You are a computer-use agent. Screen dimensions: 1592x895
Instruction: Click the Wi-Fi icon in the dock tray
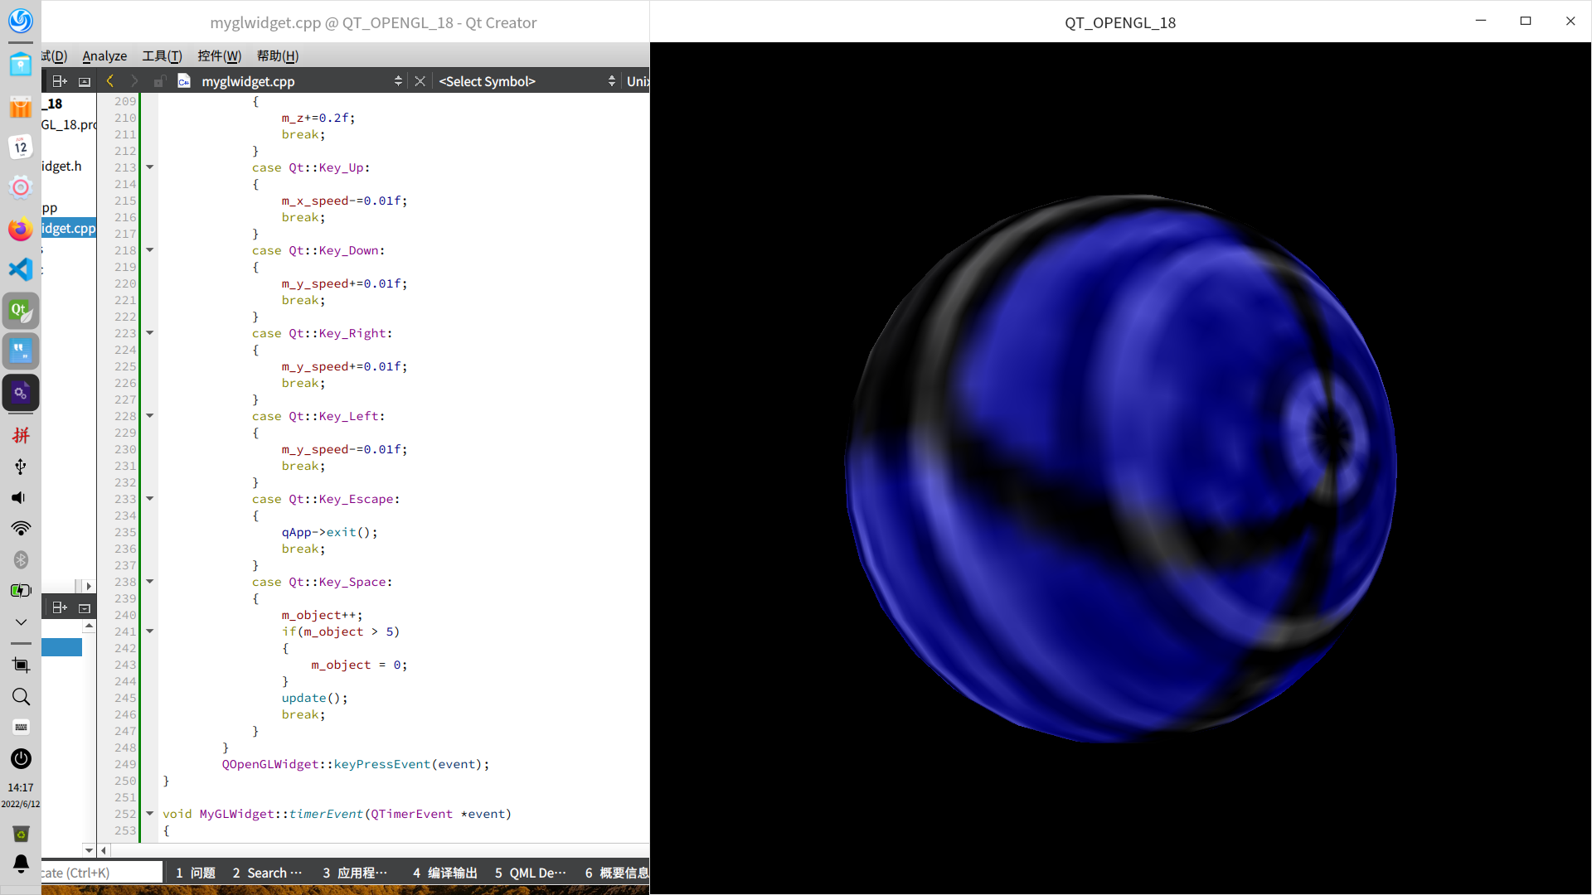(x=21, y=529)
